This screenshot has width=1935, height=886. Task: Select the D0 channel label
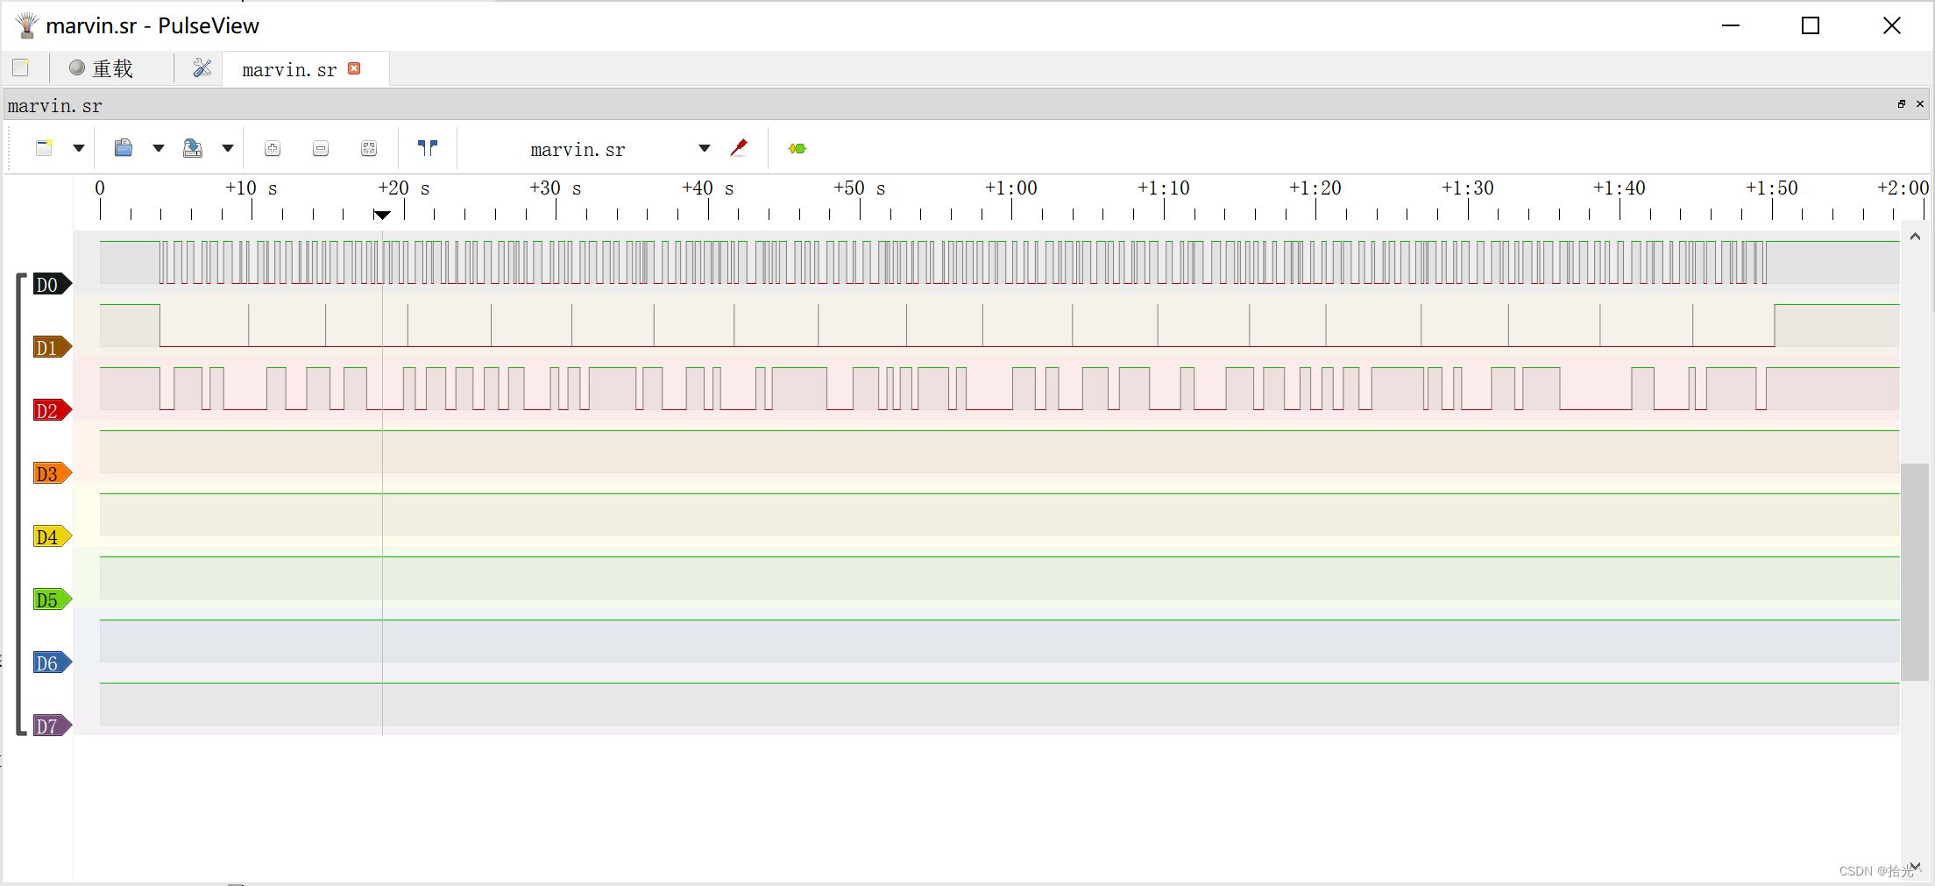tap(52, 284)
